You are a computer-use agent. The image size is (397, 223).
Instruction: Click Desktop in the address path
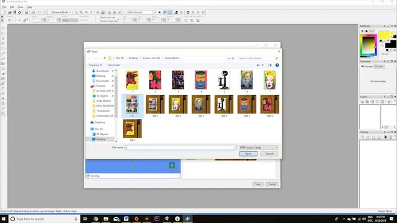pyautogui.click(x=133, y=58)
